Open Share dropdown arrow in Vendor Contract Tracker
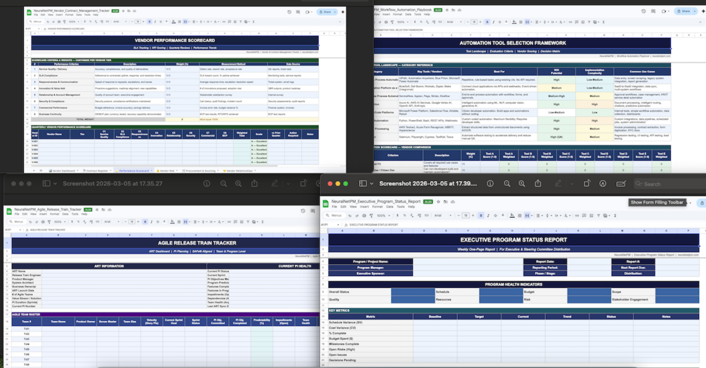Viewport: 706px width, 368px height. pyautogui.click(x=335, y=12)
